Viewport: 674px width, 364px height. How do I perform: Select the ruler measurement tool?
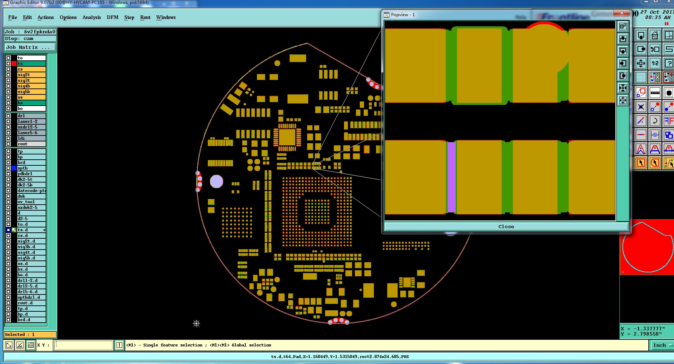[655, 93]
